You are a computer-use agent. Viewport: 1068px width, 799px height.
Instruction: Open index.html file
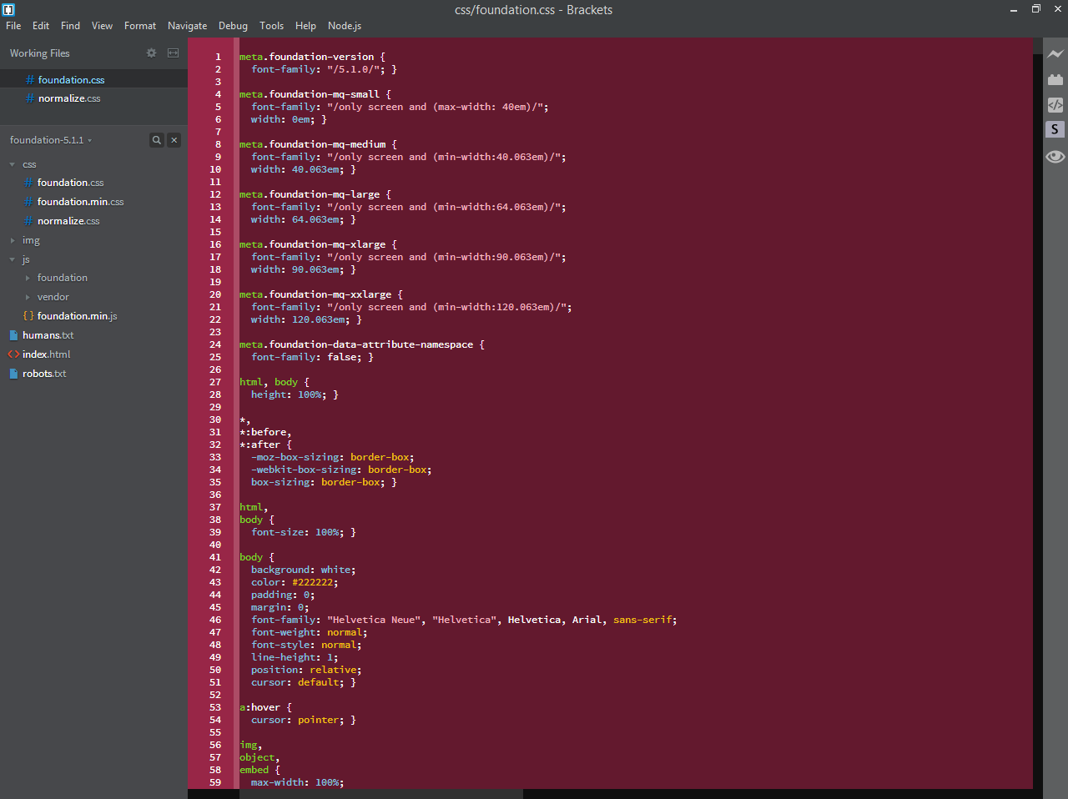coord(46,354)
